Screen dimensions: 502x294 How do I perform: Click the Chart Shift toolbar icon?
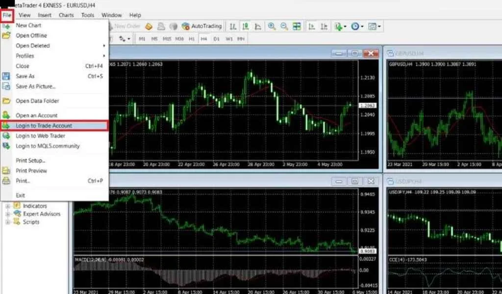coord(323,26)
